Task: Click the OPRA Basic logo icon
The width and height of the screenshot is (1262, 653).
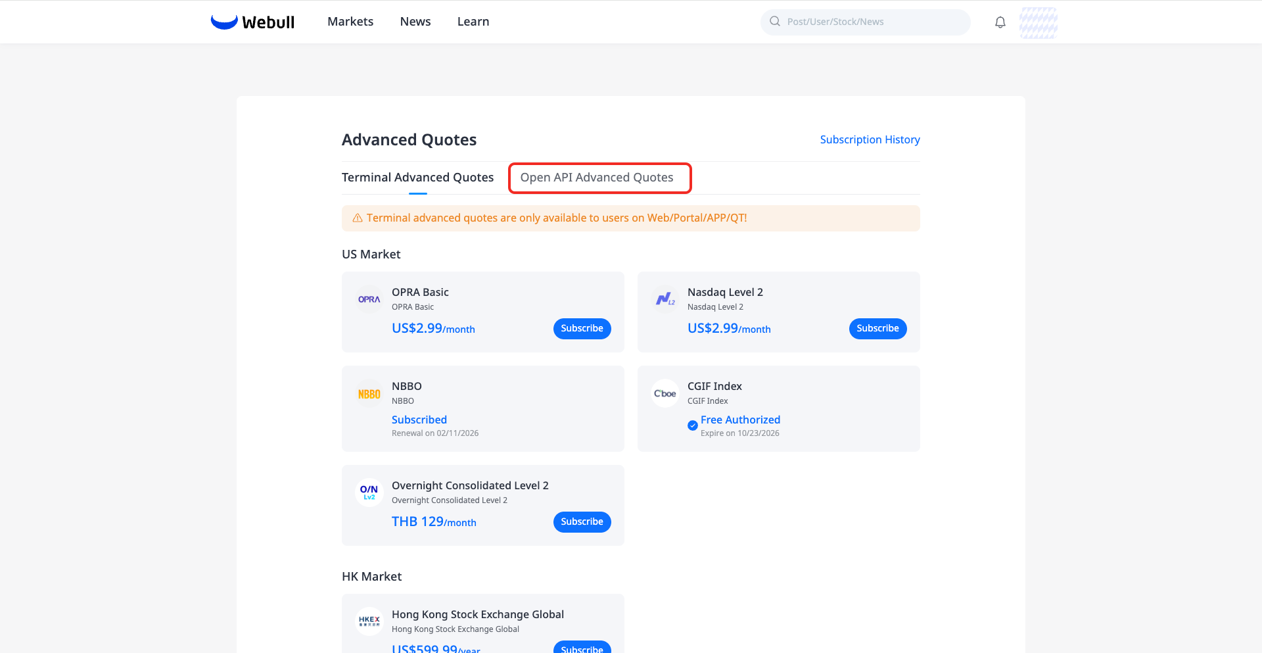Action: pos(369,299)
